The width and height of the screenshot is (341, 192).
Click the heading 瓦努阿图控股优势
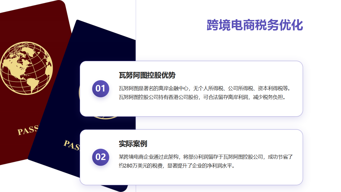(x=147, y=75)
